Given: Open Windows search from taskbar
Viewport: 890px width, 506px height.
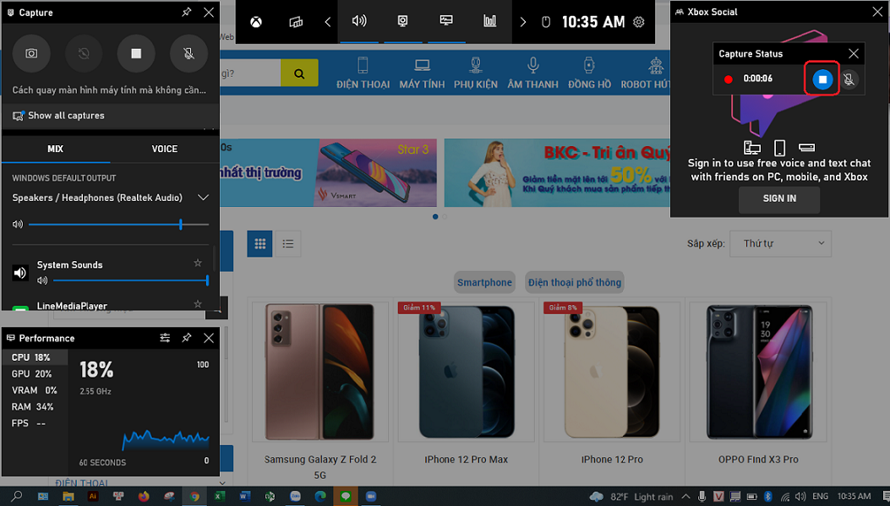Looking at the screenshot, I should [17, 497].
